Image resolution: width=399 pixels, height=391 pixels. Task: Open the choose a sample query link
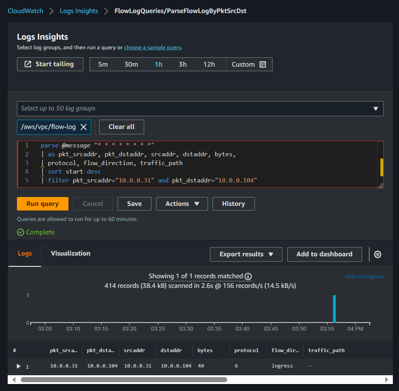pyautogui.click(x=153, y=48)
